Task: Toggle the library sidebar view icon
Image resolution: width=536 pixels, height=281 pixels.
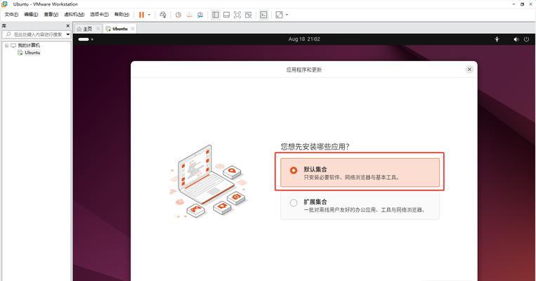Action: tap(216, 15)
